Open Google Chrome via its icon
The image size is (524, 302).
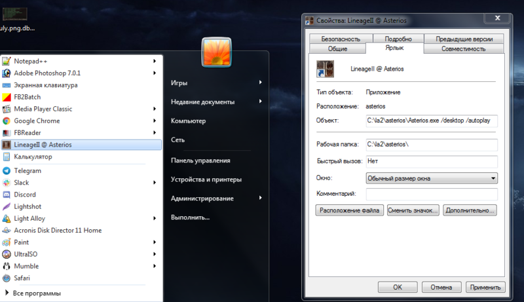tap(7, 121)
